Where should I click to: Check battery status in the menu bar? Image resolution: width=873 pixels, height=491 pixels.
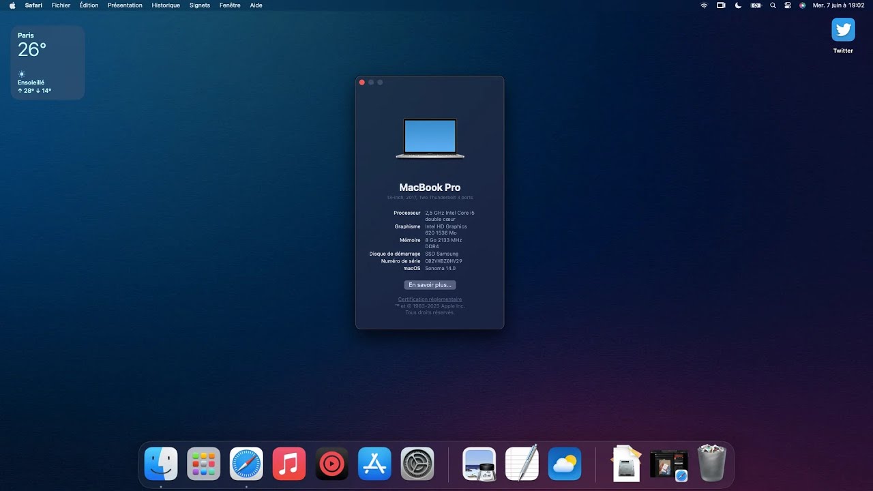click(756, 5)
